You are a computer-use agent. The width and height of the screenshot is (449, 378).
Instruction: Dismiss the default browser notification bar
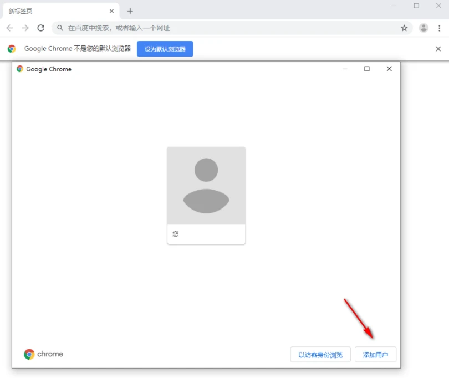coord(438,49)
